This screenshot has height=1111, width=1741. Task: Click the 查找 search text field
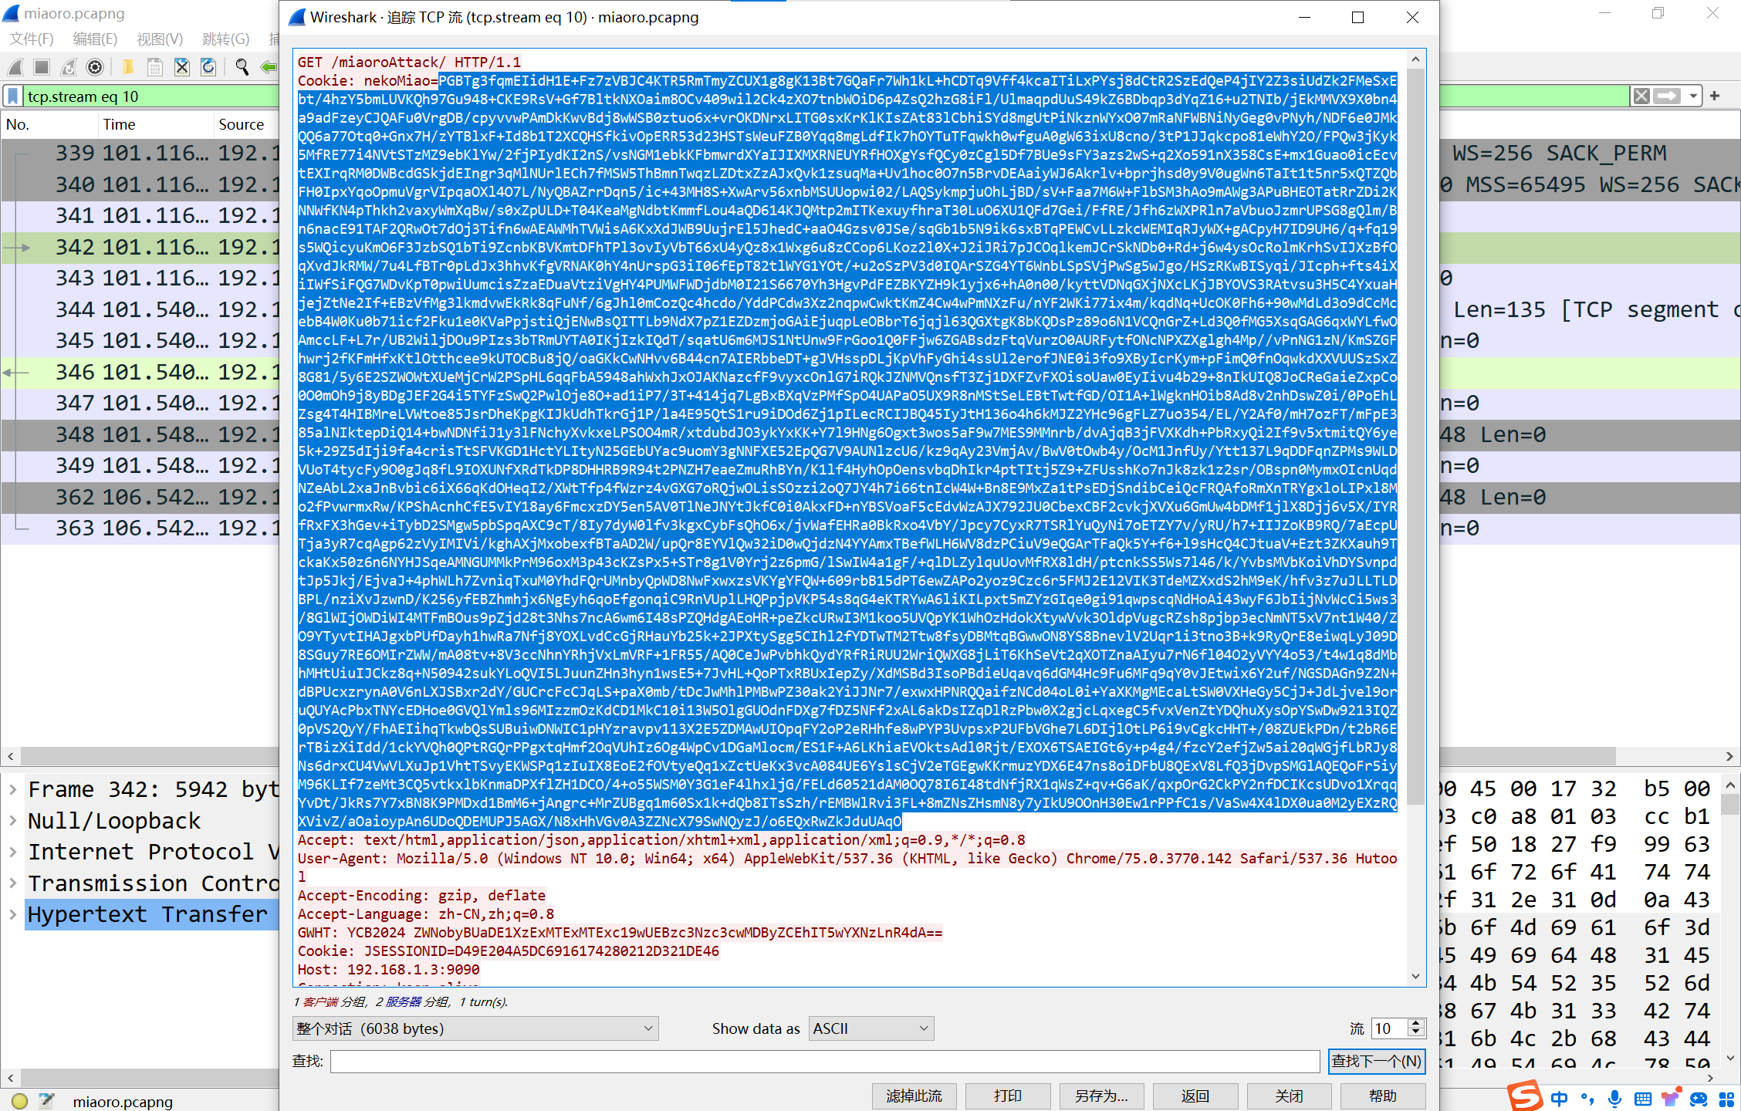825,1061
